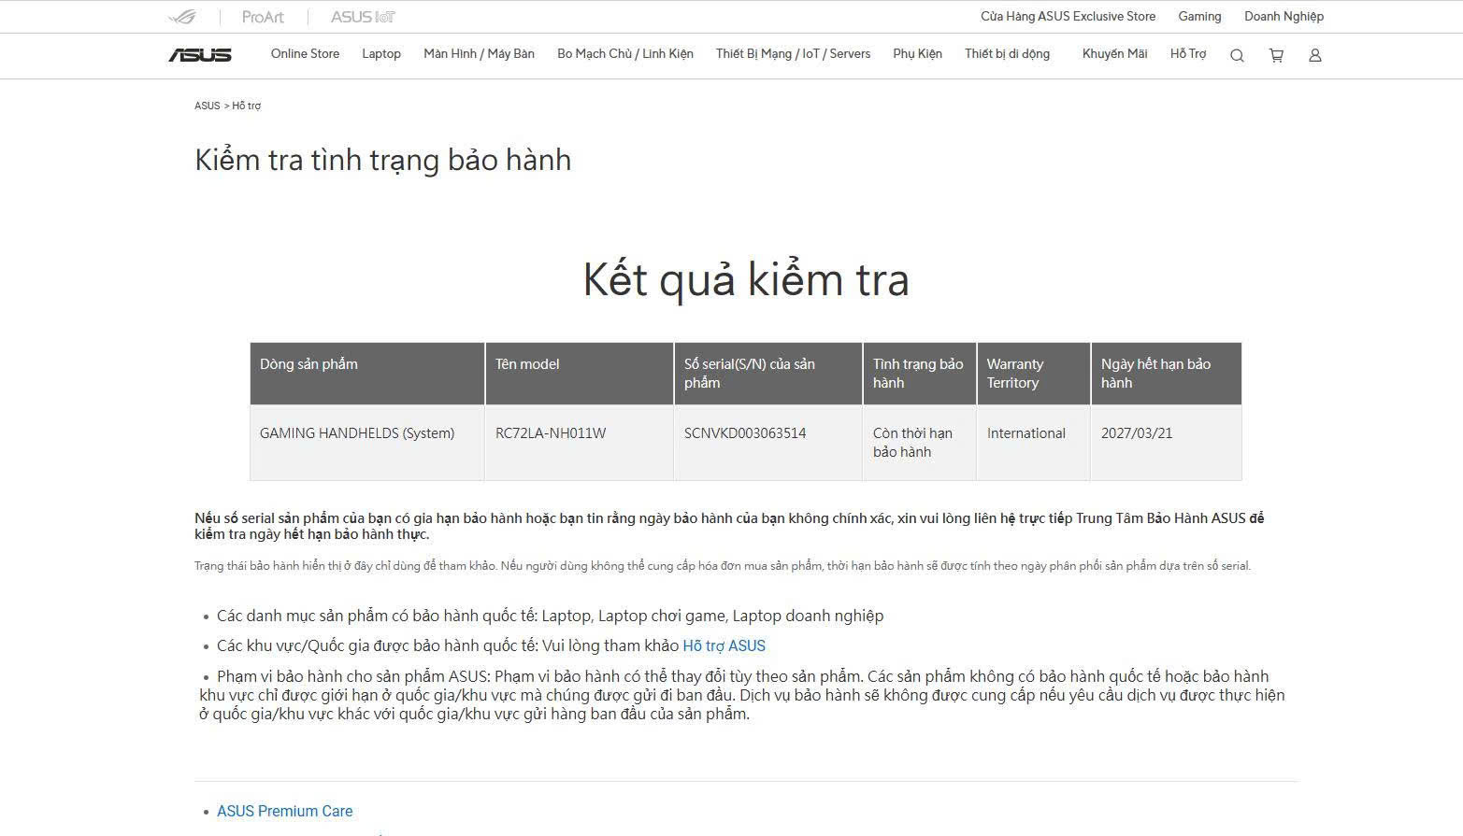Open the user account icon
1463x836 pixels.
coord(1314,55)
